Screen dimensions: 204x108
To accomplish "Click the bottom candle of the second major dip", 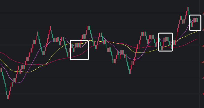I will pyautogui.click(x=130, y=71).
